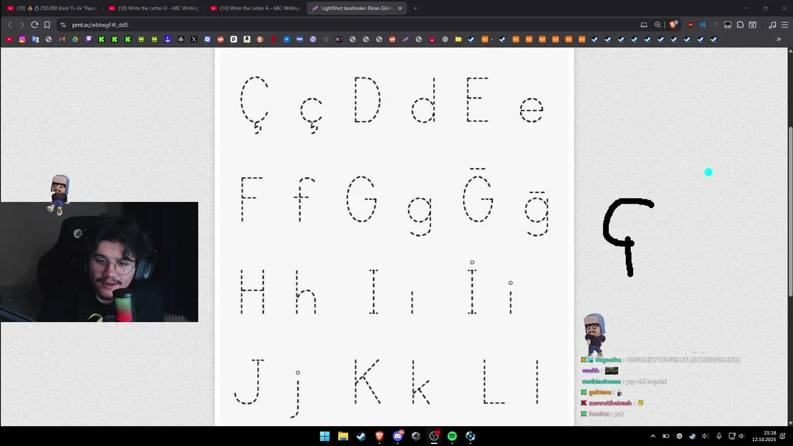Open the Roblox bookmark

(x=207, y=39)
